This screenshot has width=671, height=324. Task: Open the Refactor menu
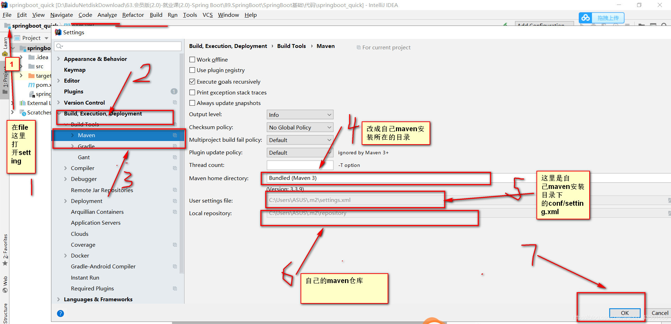click(x=133, y=15)
